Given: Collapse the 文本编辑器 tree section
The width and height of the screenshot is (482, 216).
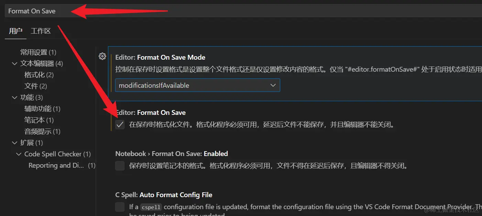Looking at the screenshot, I should click(x=14, y=64).
